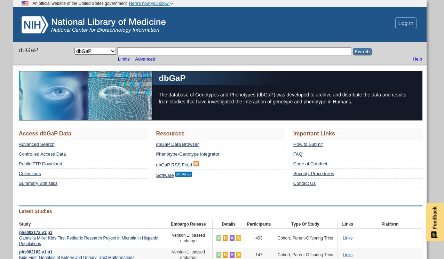The width and height of the screenshot is (444, 259).
Task: Click the orange D icon for phs002172
Action: coord(225,238)
